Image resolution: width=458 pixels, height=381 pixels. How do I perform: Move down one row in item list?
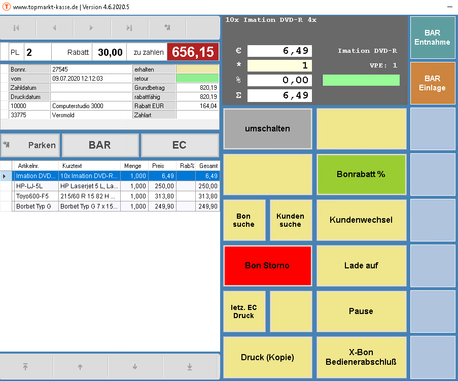135,367
